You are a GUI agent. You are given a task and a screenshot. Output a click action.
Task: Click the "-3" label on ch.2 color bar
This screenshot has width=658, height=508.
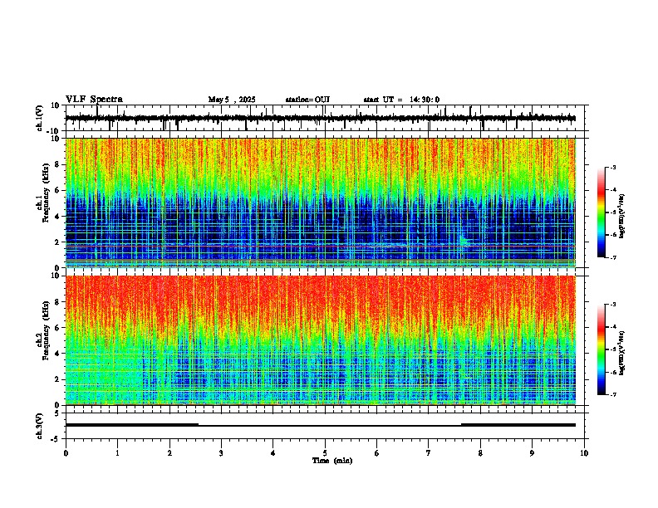[613, 305]
